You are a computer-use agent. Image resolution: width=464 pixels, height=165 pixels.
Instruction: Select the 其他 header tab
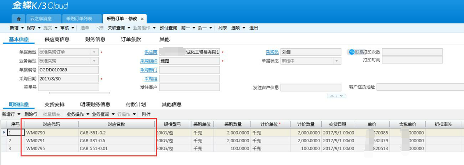164,39
